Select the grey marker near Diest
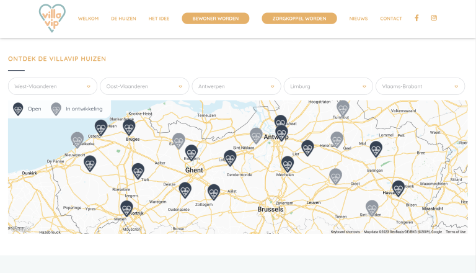The width and height of the screenshot is (476, 273). click(x=335, y=177)
